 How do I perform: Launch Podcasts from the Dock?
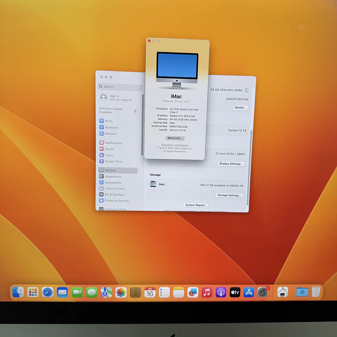(x=221, y=292)
